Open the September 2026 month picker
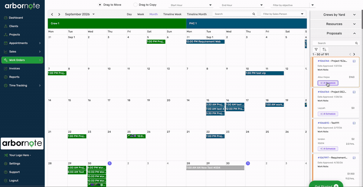This screenshot has height=187, width=363. click(x=80, y=14)
